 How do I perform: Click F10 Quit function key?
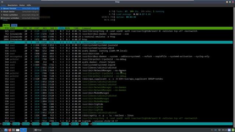pyautogui.click(x=93, y=124)
